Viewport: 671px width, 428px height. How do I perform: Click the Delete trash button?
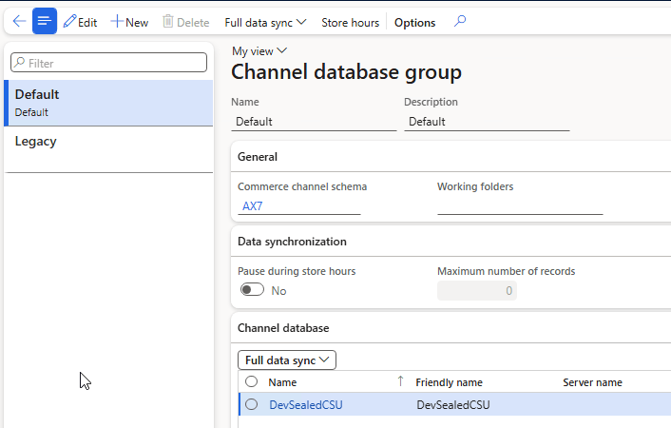pyautogui.click(x=185, y=22)
